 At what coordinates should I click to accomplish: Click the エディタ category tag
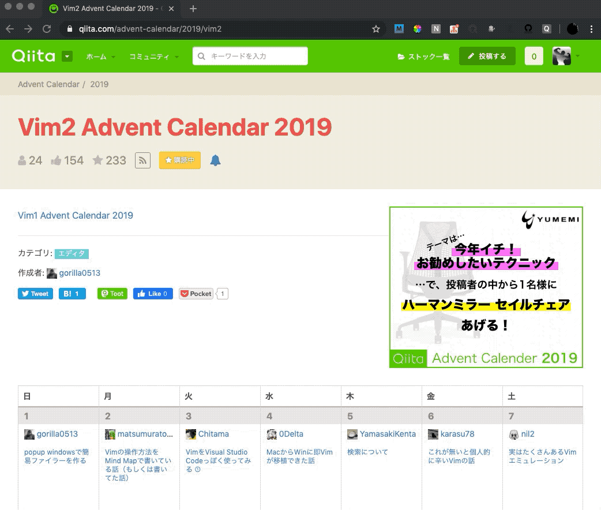click(72, 253)
